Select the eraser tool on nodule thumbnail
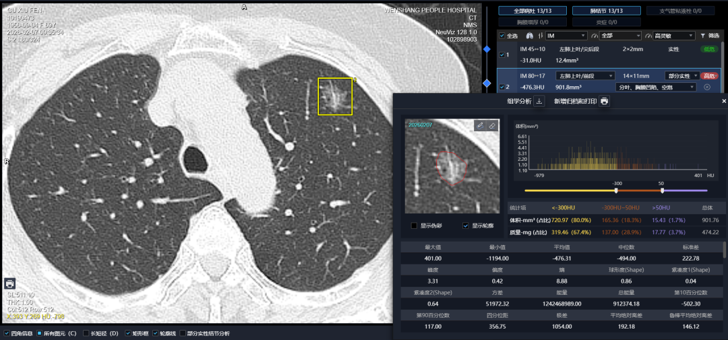728x340 pixels. click(492, 126)
